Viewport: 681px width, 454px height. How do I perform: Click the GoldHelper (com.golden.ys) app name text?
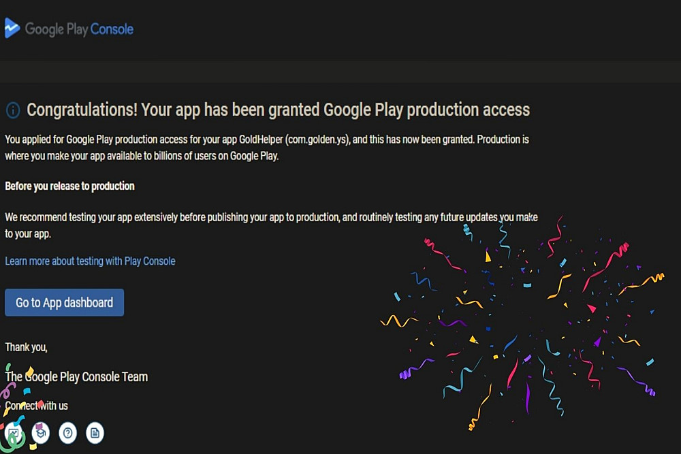click(294, 140)
